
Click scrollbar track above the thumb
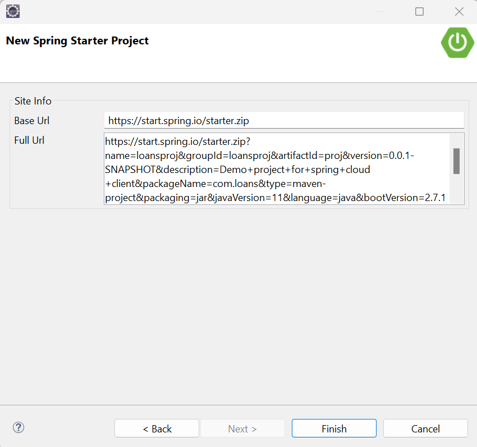[456, 140]
